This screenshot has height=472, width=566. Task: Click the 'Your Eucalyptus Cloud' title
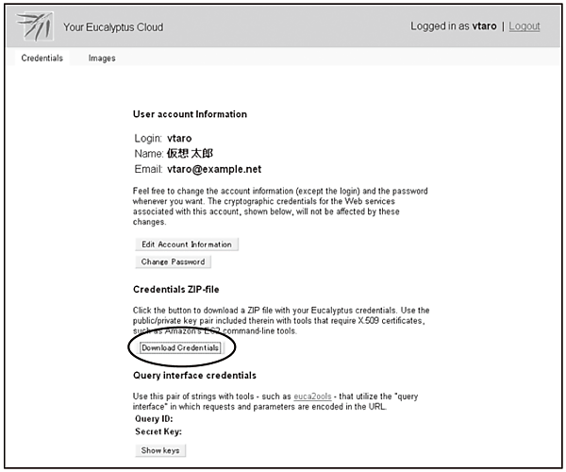click(113, 27)
